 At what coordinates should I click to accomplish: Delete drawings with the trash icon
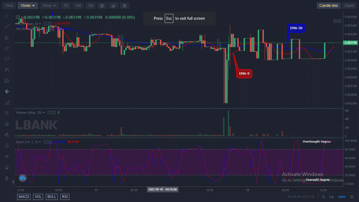coord(7,178)
